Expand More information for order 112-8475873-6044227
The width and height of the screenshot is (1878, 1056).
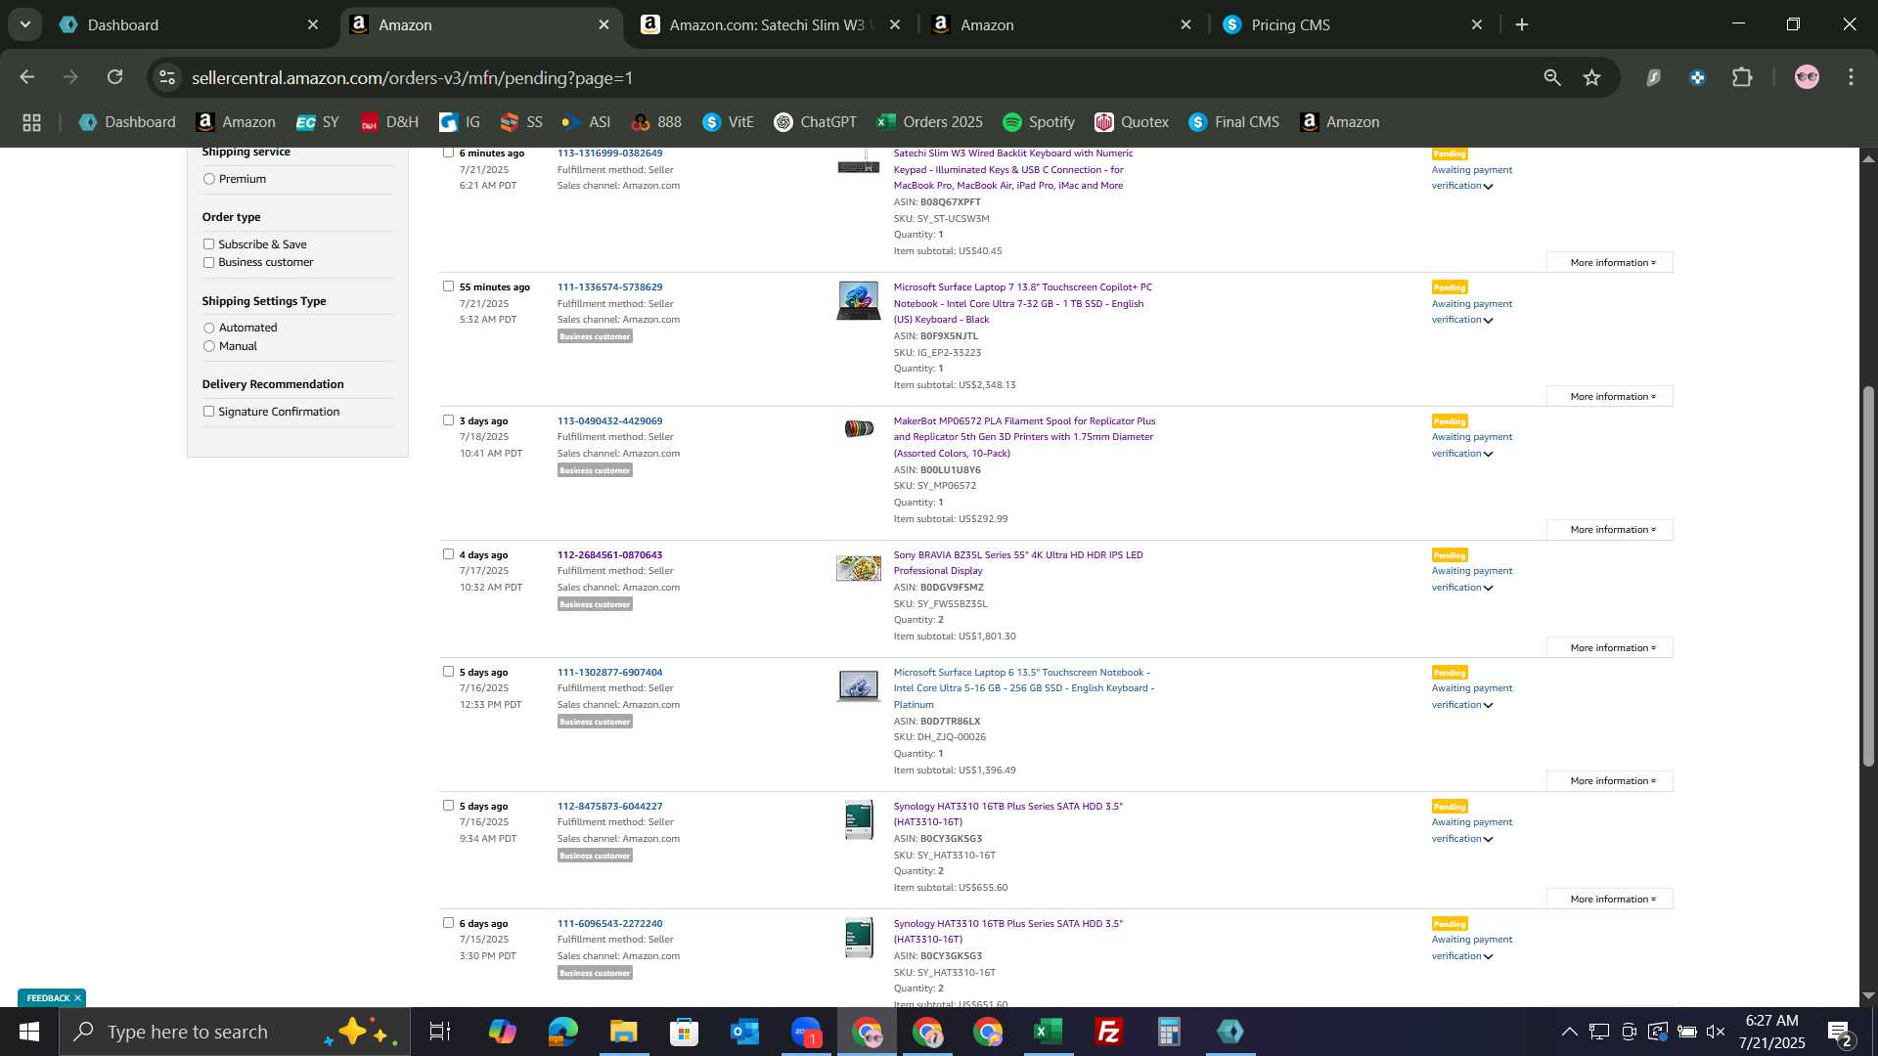pos(1610,899)
